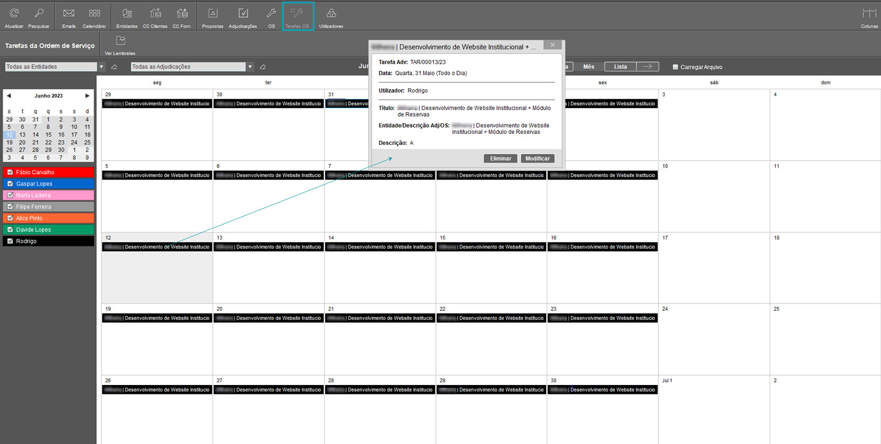Switch to the Mês view tab
Viewport: 881px width, 444px height.
pyautogui.click(x=589, y=67)
